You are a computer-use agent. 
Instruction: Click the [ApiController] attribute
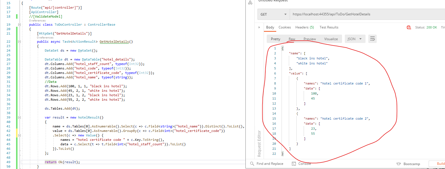44,12
